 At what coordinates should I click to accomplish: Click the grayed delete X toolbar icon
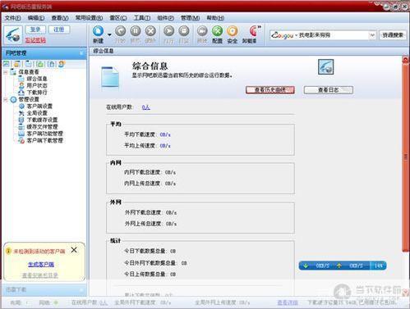(150, 31)
